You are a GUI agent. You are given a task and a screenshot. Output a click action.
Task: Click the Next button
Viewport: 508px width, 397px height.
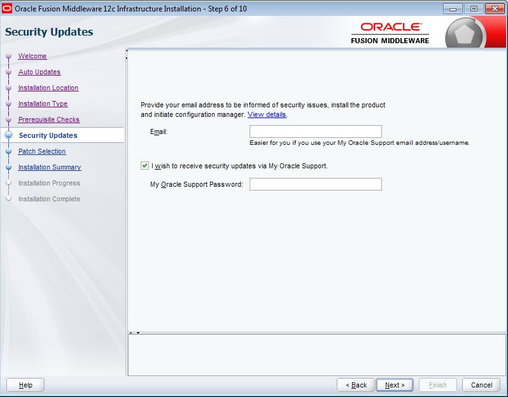(395, 385)
